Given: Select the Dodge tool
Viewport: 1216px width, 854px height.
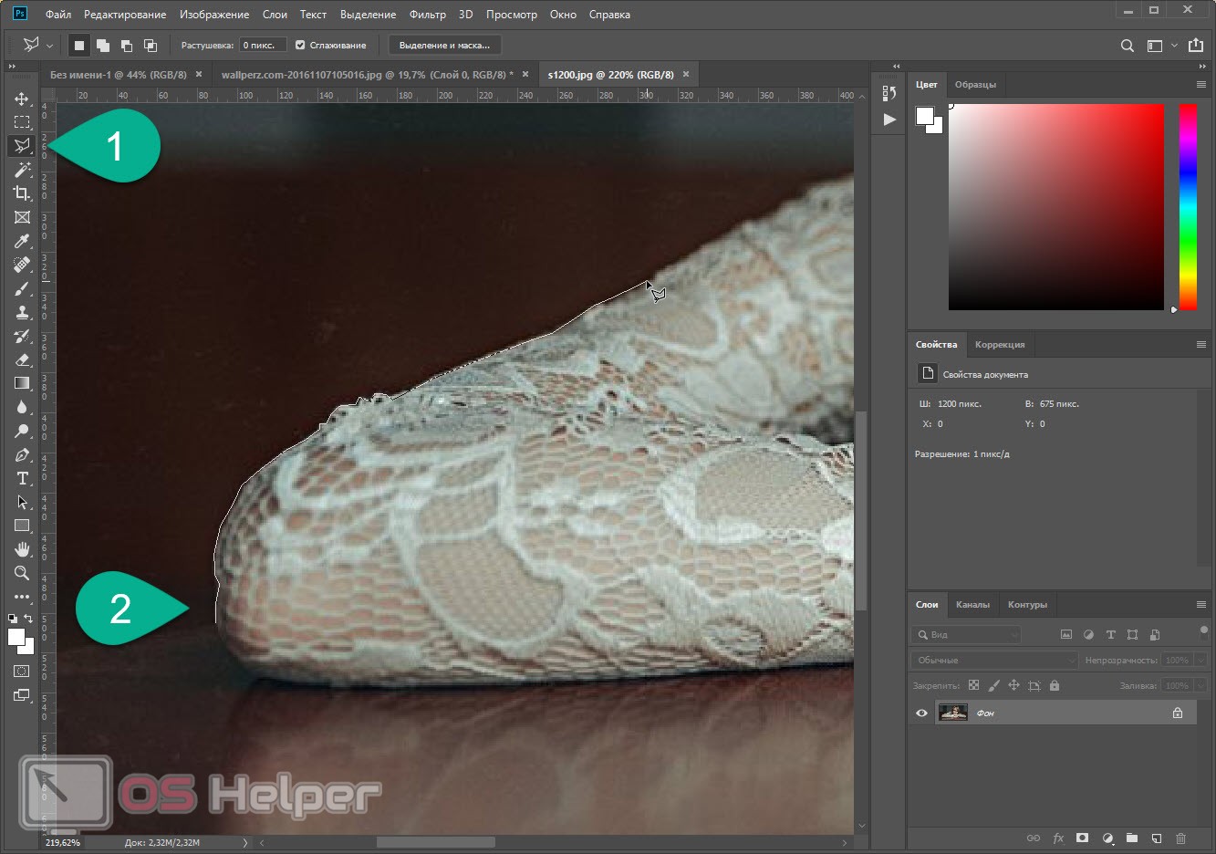Looking at the screenshot, I should (22, 431).
